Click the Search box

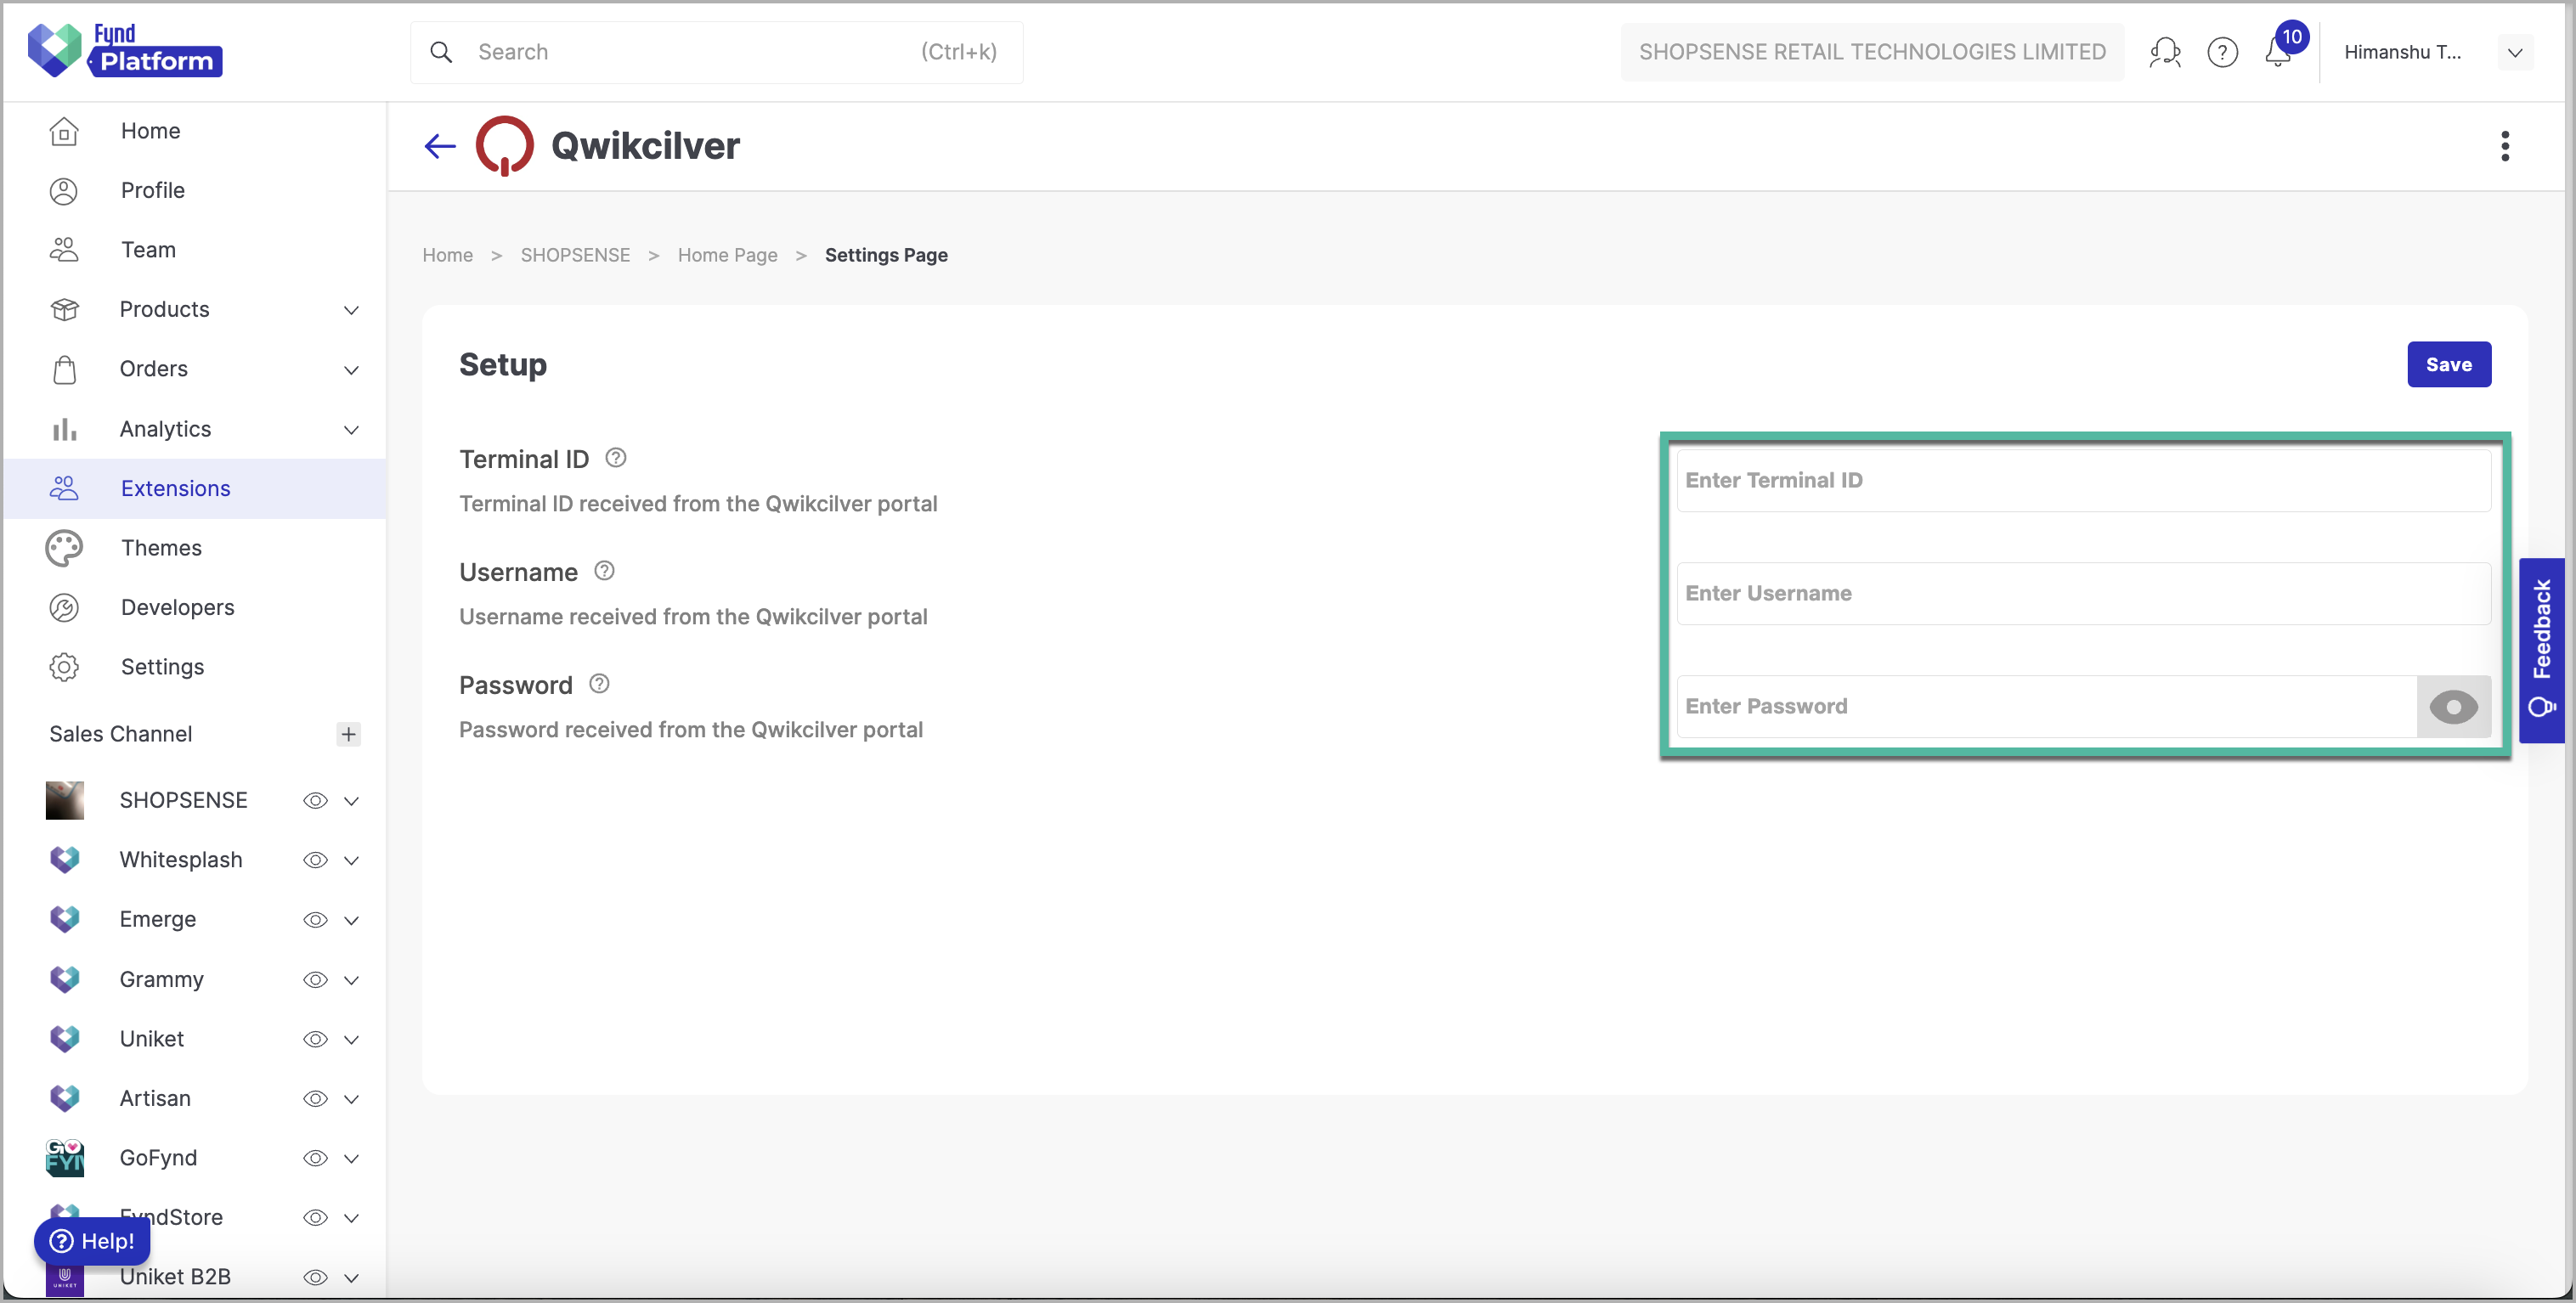coord(717,52)
